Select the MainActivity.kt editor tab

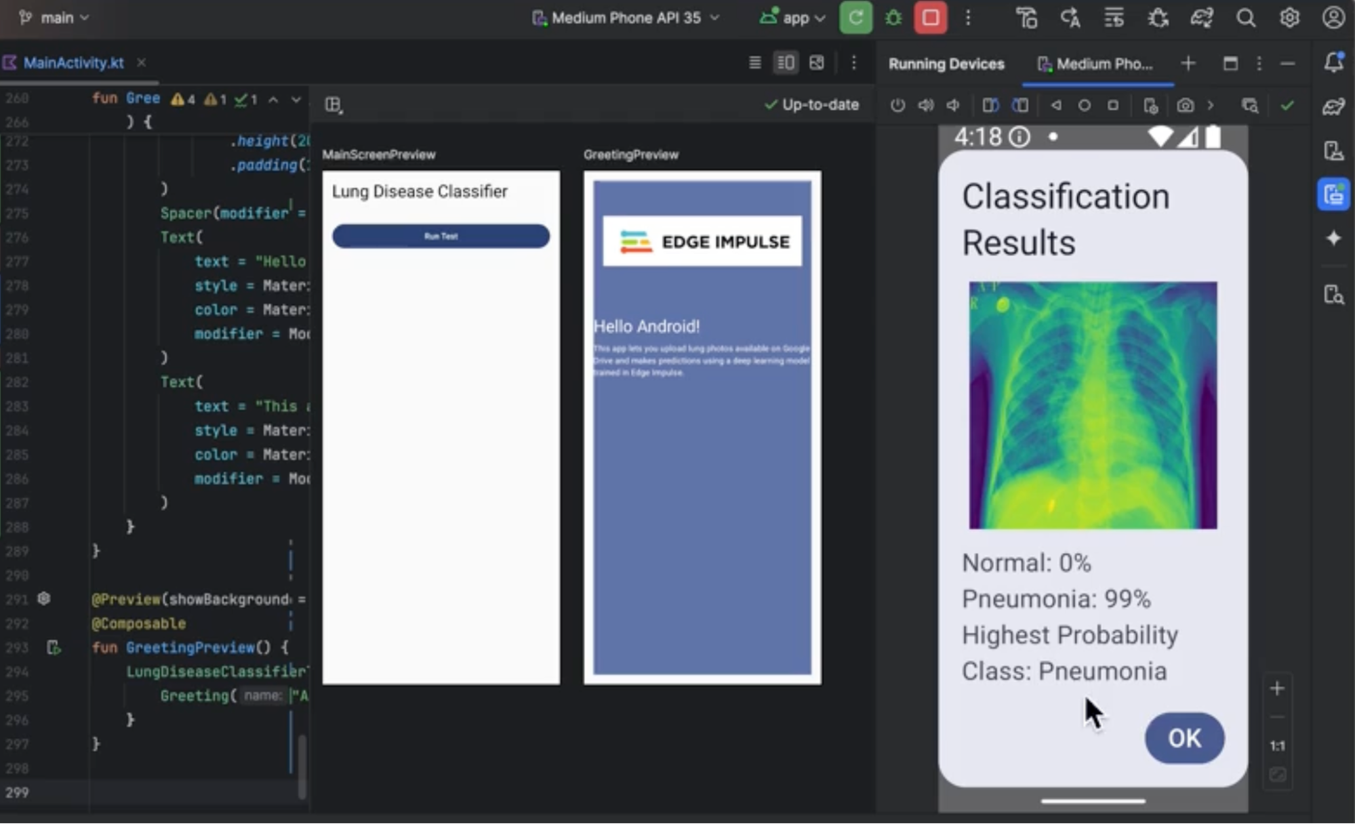coord(73,63)
